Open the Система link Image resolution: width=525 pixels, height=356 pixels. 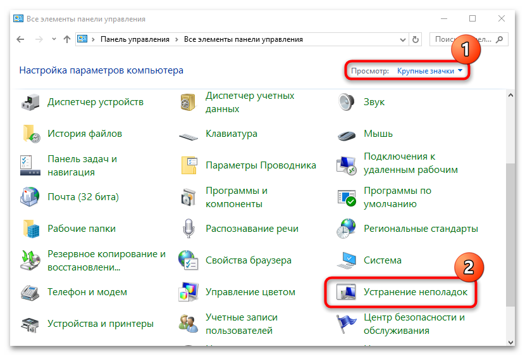[x=383, y=260]
